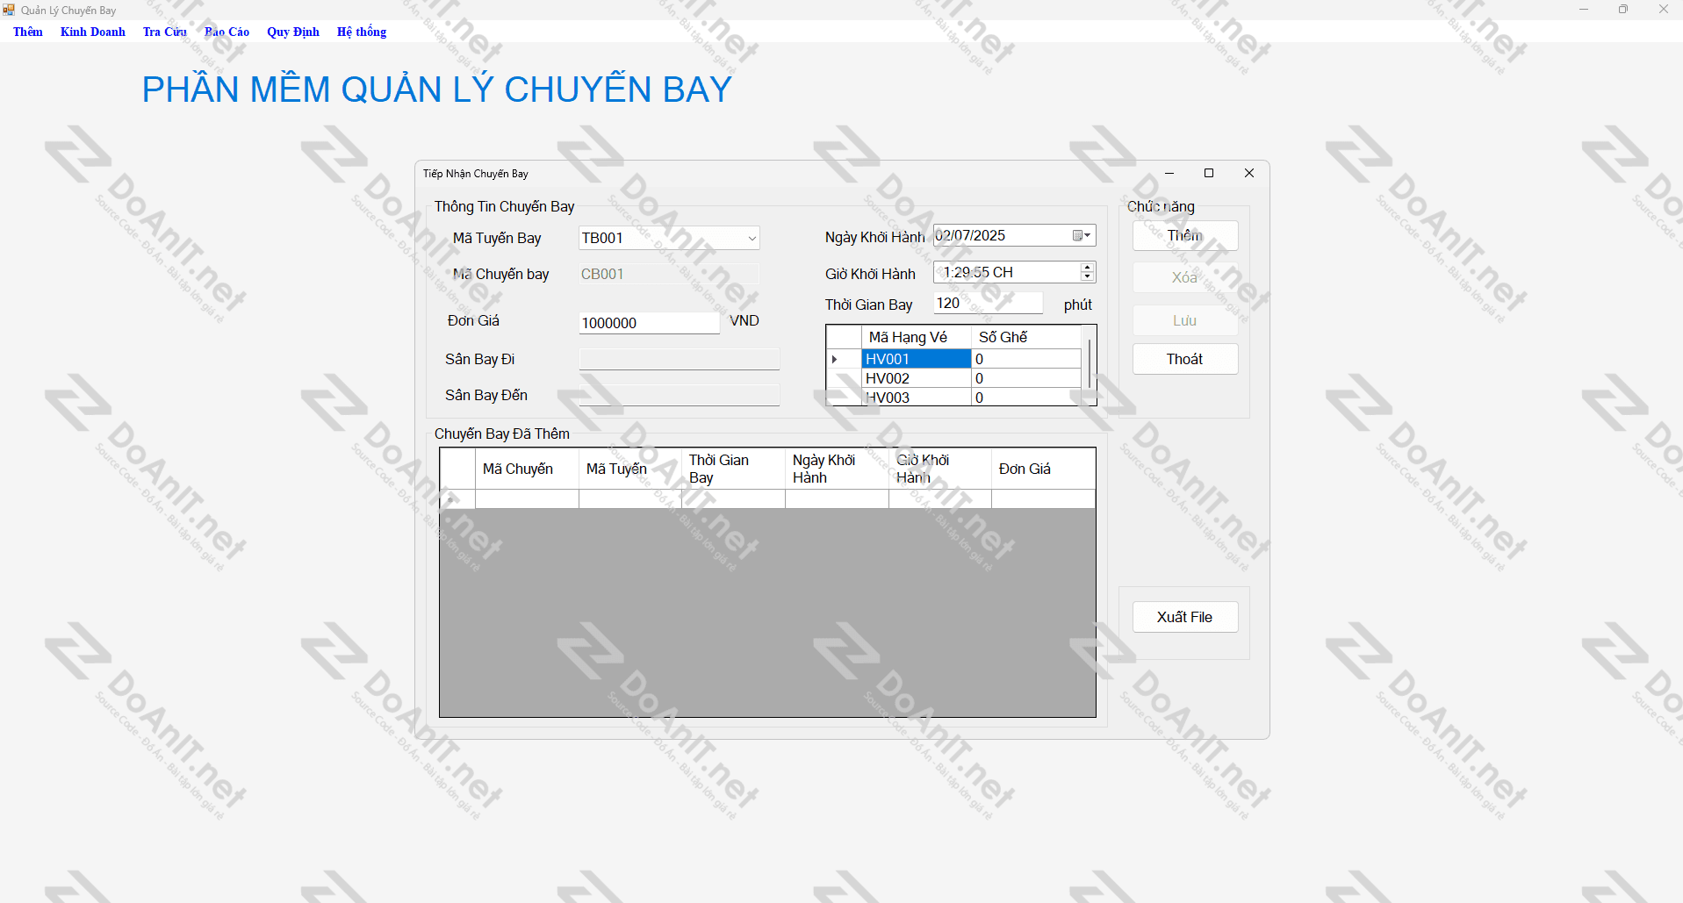Restore down the main application window

coord(1623,10)
